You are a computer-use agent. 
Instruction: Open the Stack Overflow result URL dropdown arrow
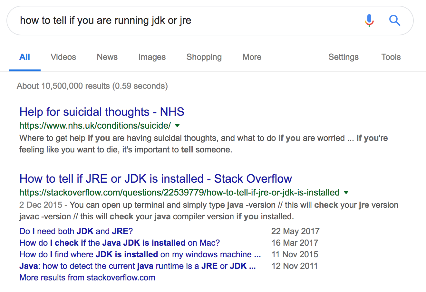tap(346, 193)
